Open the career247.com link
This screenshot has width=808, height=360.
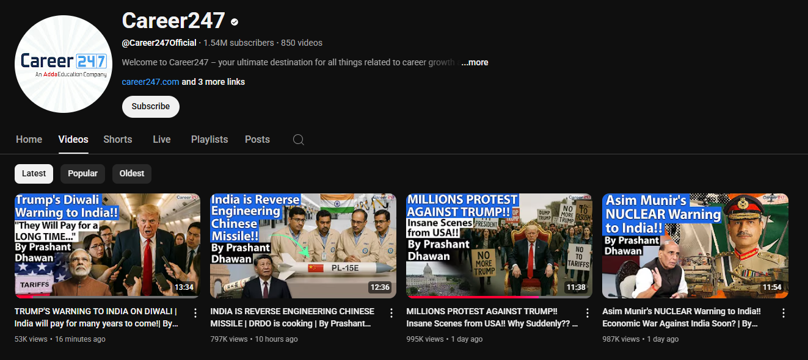point(150,82)
